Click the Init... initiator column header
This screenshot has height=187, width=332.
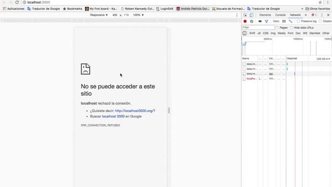pos(272,59)
